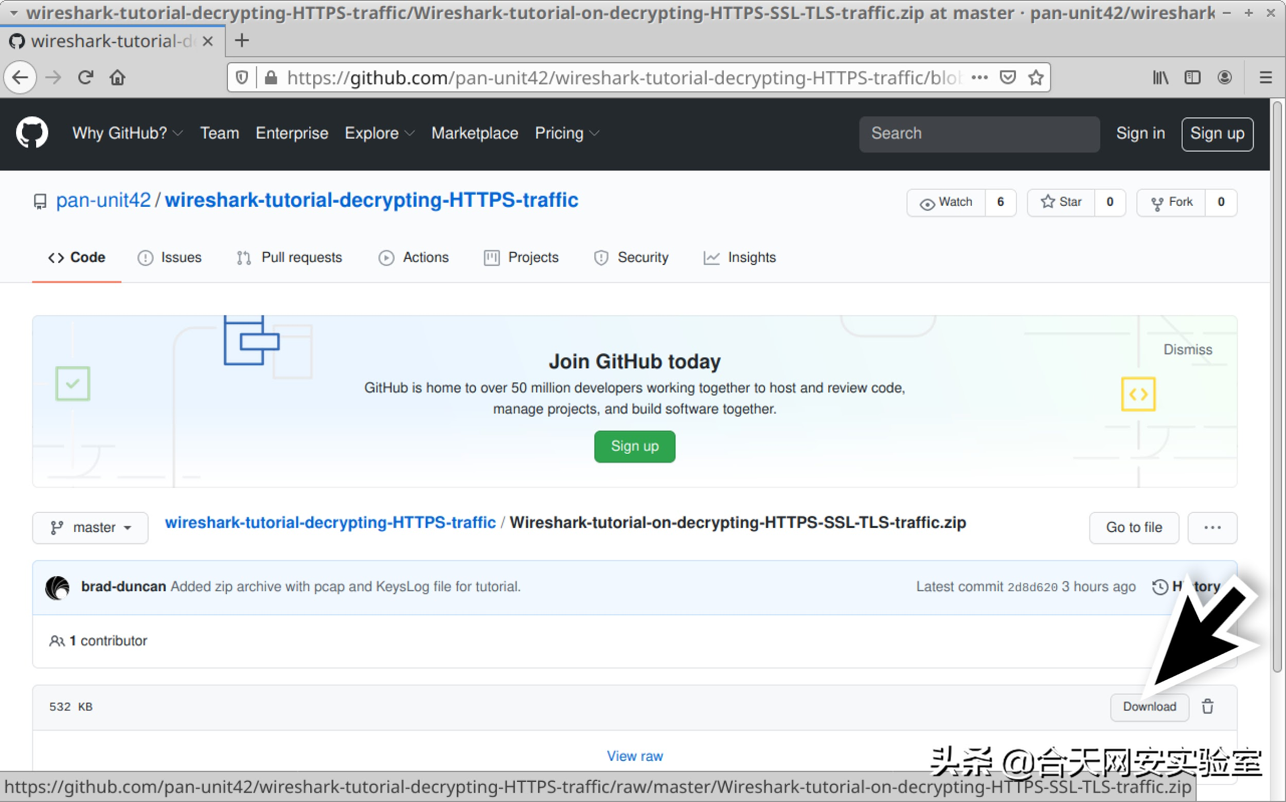Open pan-unit42 owner link
The image size is (1286, 802).
(103, 201)
